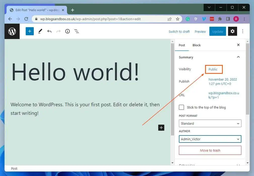Click the sidebar vertical scrollbar thumb
The height and width of the screenshot is (176, 254).
[247, 79]
